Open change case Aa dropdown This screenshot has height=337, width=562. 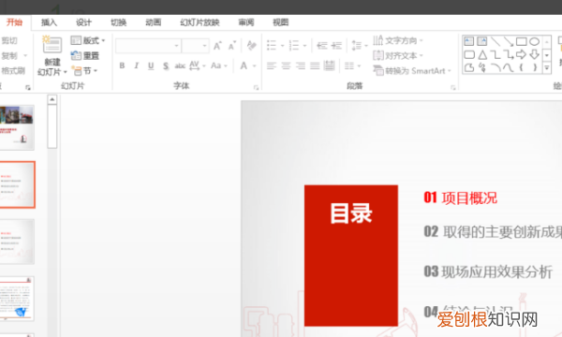pos(218,66)
